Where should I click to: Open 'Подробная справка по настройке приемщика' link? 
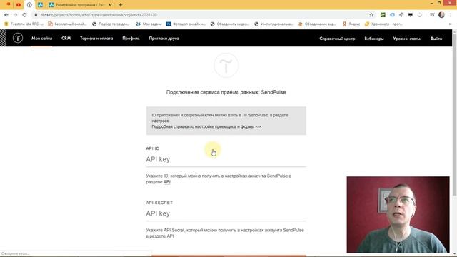click(x=206, y=127)
